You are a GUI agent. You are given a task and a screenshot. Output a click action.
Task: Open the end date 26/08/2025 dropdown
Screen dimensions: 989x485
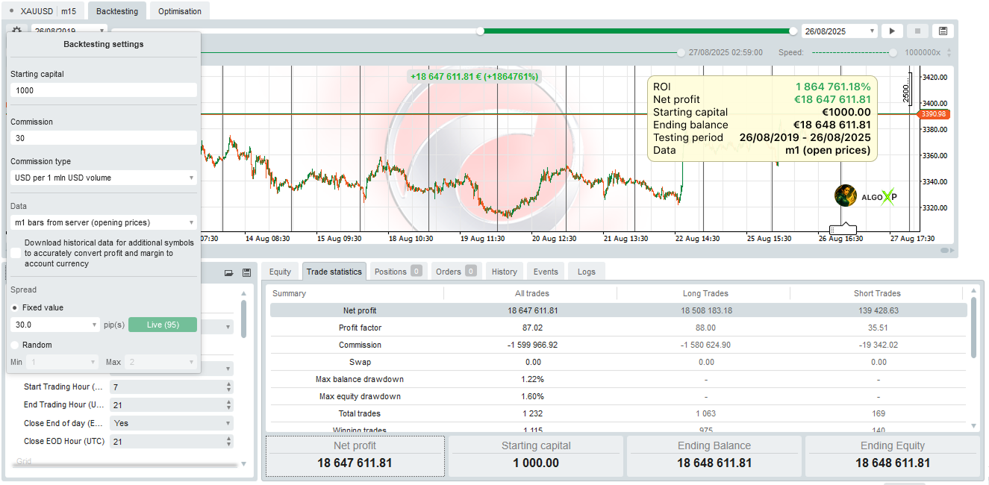pos(839,31)
